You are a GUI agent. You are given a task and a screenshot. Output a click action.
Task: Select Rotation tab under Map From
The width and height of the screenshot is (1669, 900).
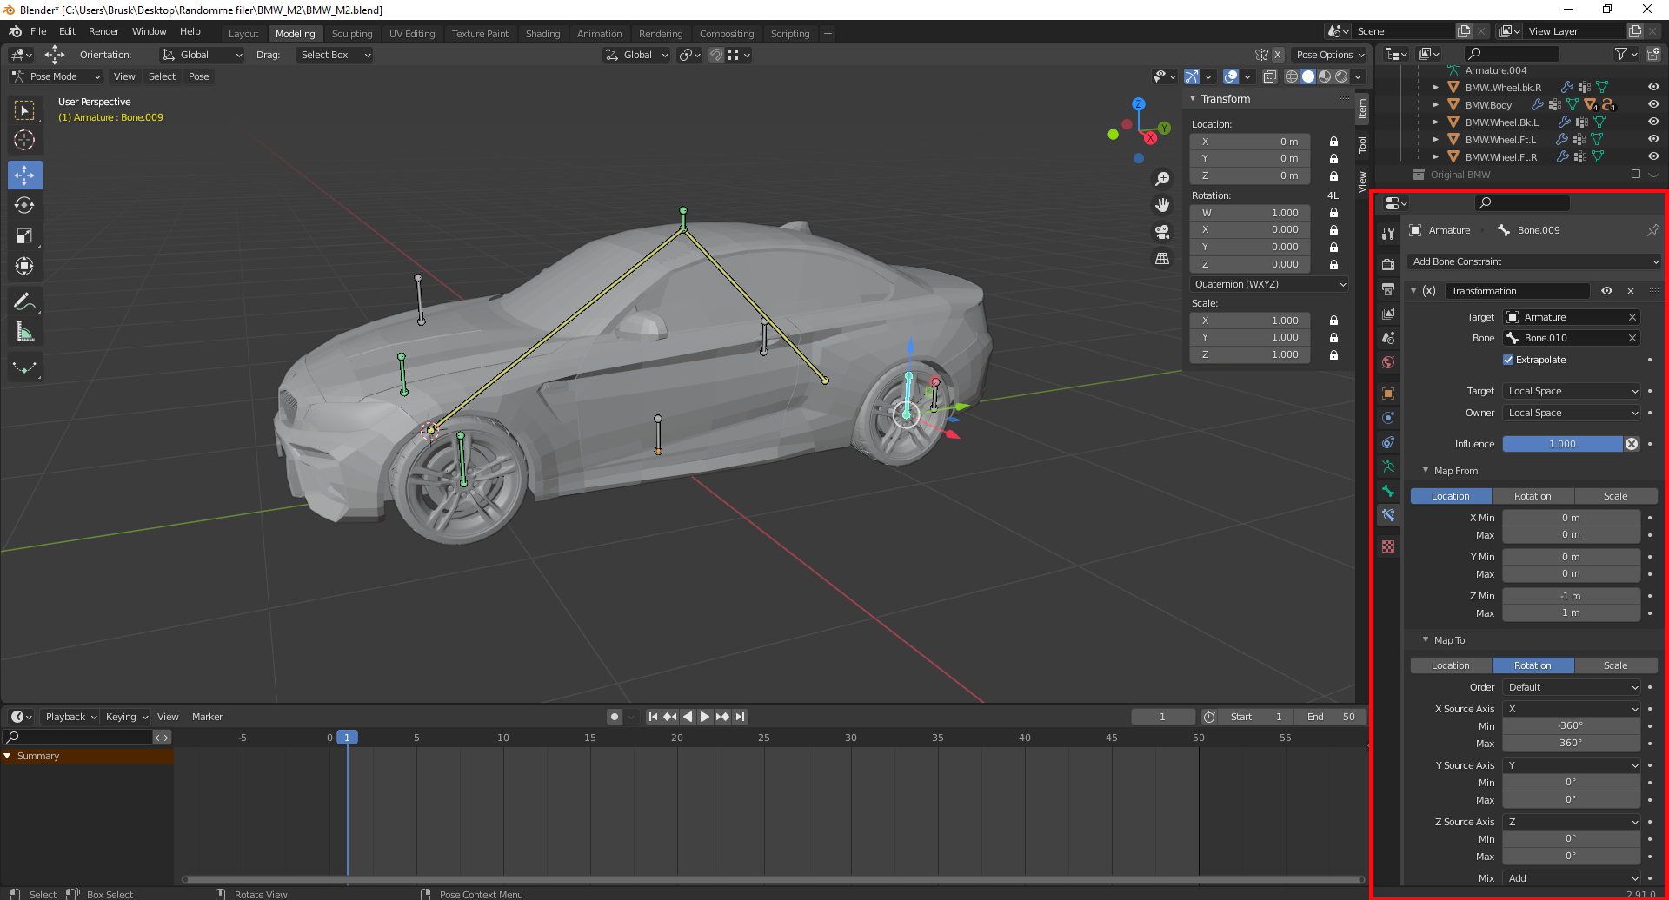(x=1533, y=496)
